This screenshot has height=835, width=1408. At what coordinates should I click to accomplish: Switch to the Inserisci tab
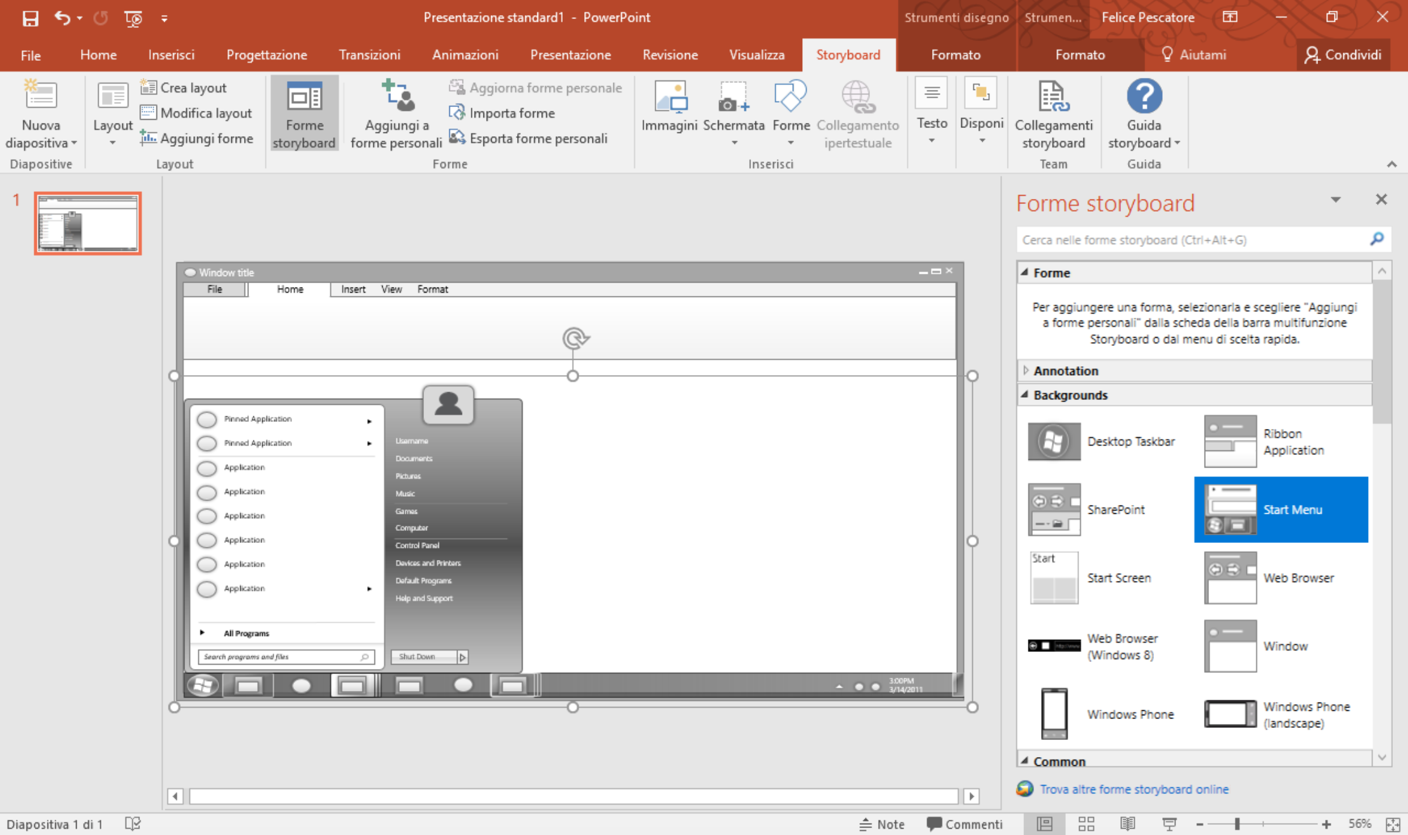(x=171, y=55)
